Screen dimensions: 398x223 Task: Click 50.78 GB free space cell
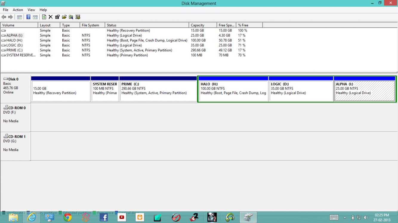(225, 40)
